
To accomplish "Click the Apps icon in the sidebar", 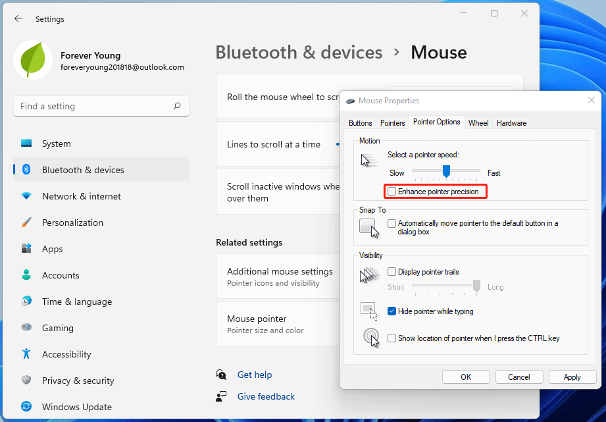I will coord(26,249).
